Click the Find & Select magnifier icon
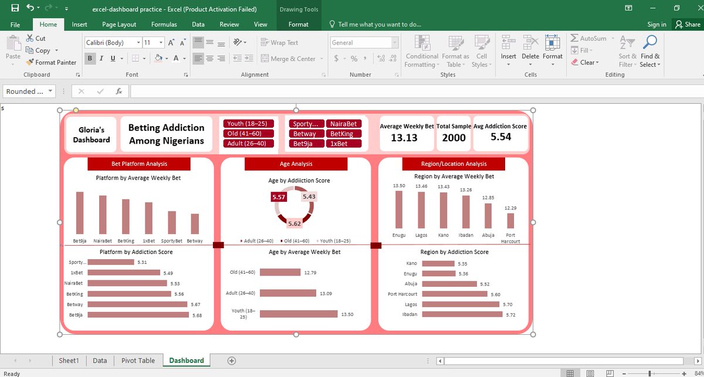The height and width of the screenshot is (377, 704). [x=649, y=43]
